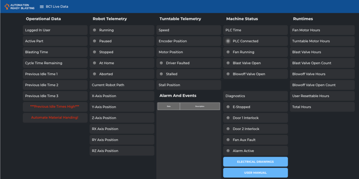
Task: Click the BC1 Live Data page title
Action: pos(57,7)
